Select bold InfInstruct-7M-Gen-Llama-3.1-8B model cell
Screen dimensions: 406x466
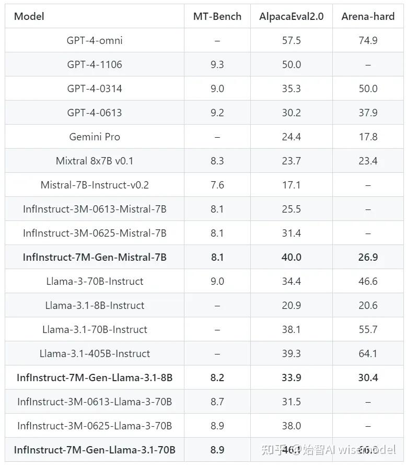coord(95,378)
